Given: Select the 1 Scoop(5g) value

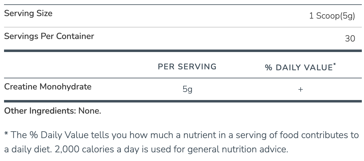Looking at the screenshot, I should click(x=332, y=16).
